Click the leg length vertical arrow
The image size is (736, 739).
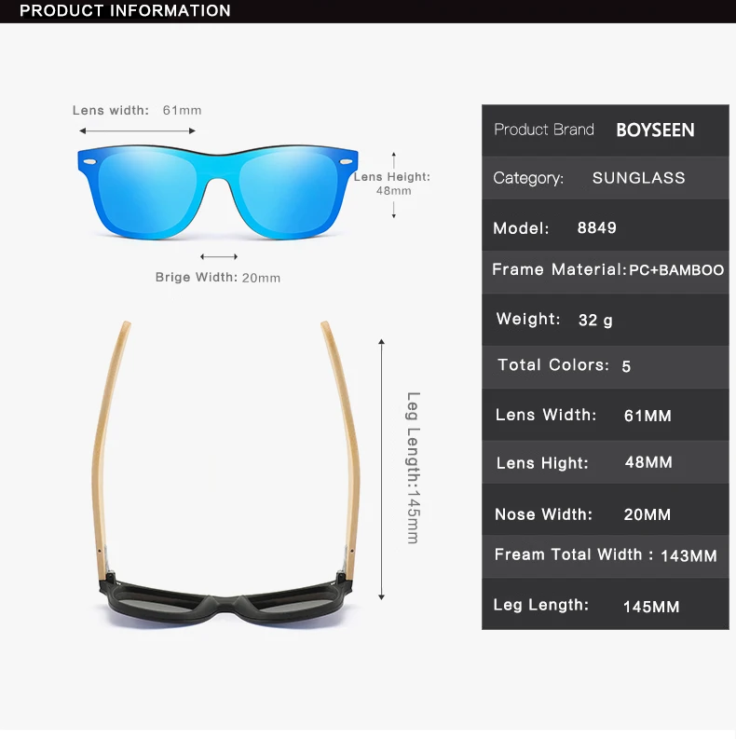(x=382, y=470)
